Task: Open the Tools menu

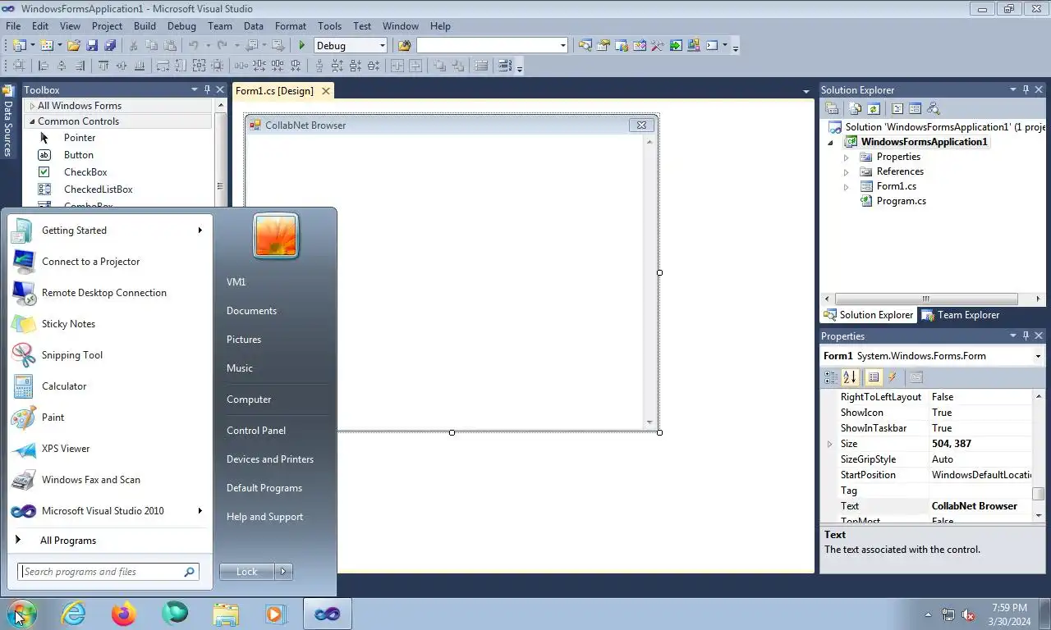Action: (329, 26)
